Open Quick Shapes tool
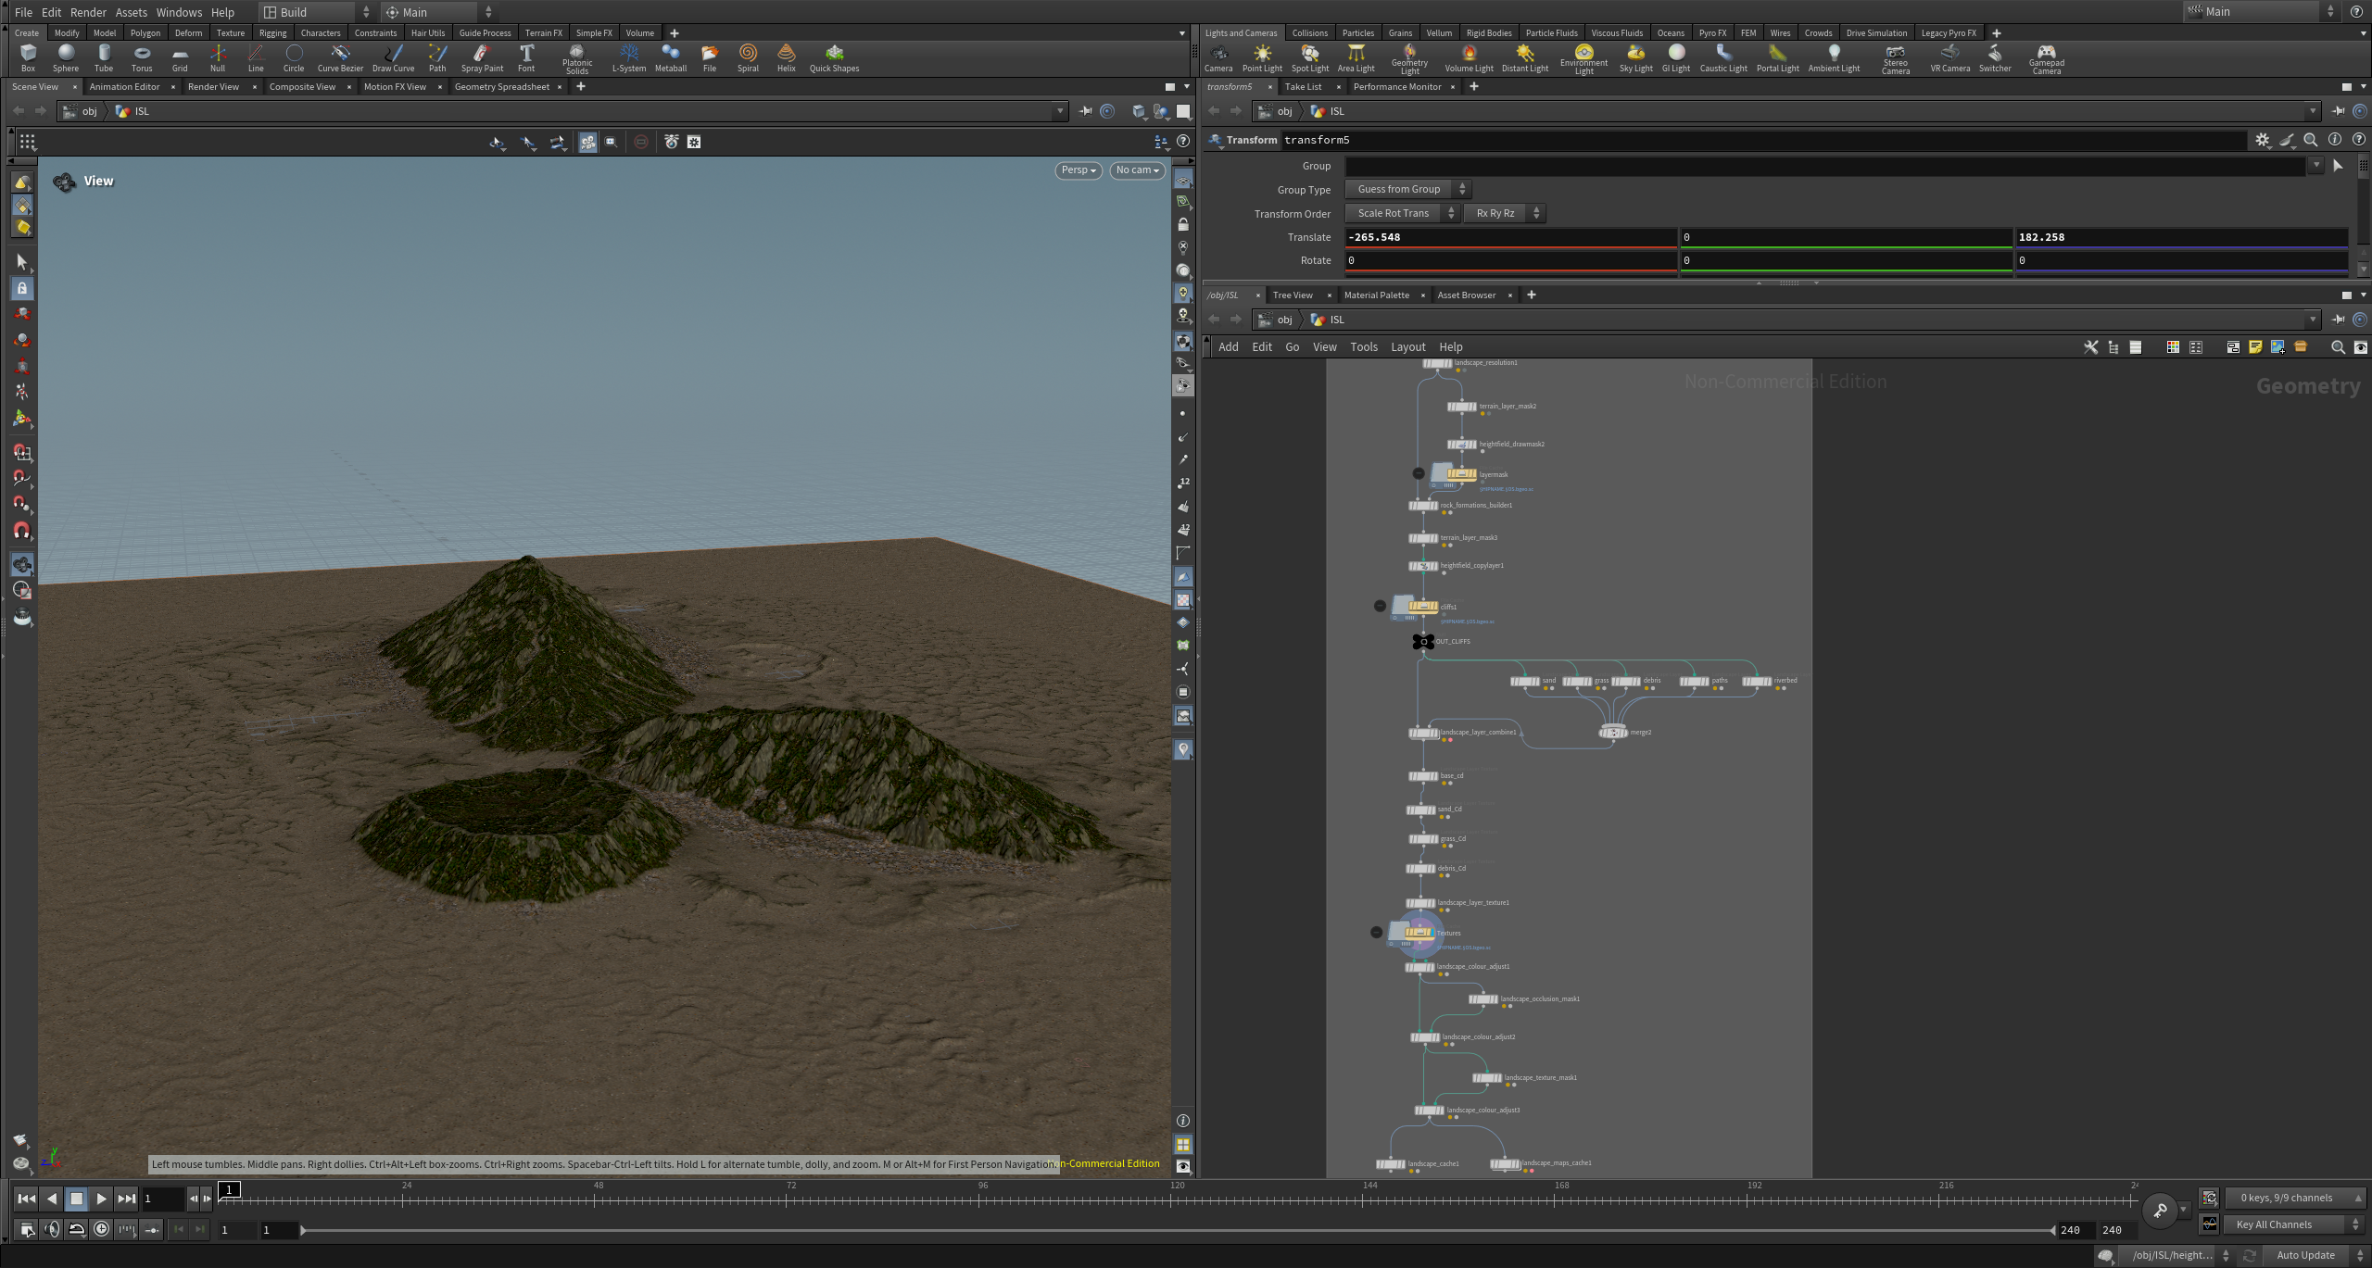2372x1268 pixels. pos(834,58)
